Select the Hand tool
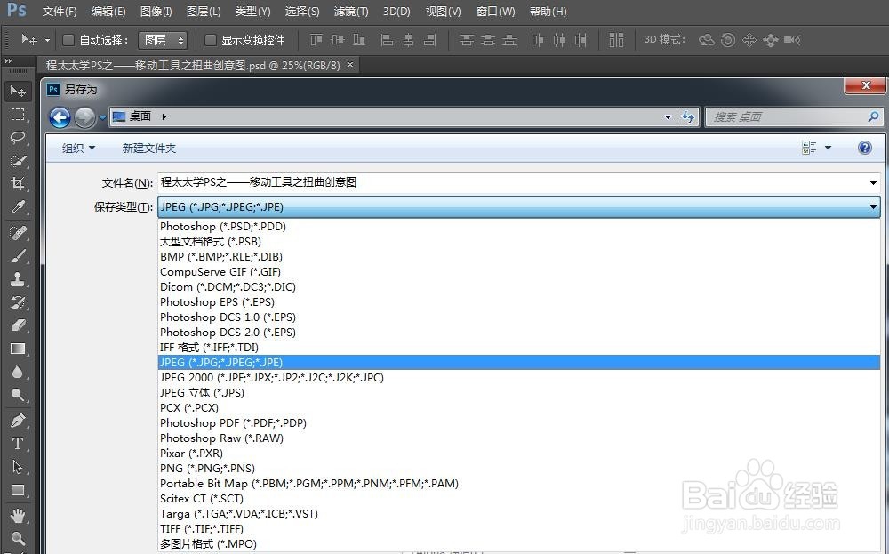 pos(18,516)
